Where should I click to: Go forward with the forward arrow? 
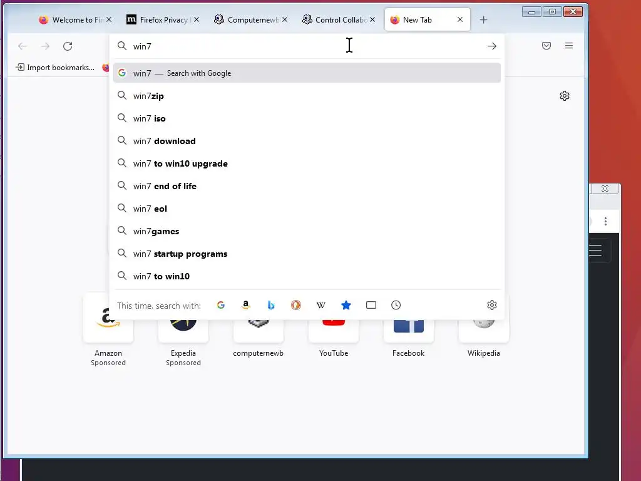(x=45, y=46)
